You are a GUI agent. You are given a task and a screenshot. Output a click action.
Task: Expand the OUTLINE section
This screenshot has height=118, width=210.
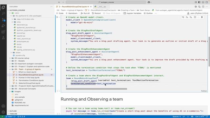click(x=31, y=111)
